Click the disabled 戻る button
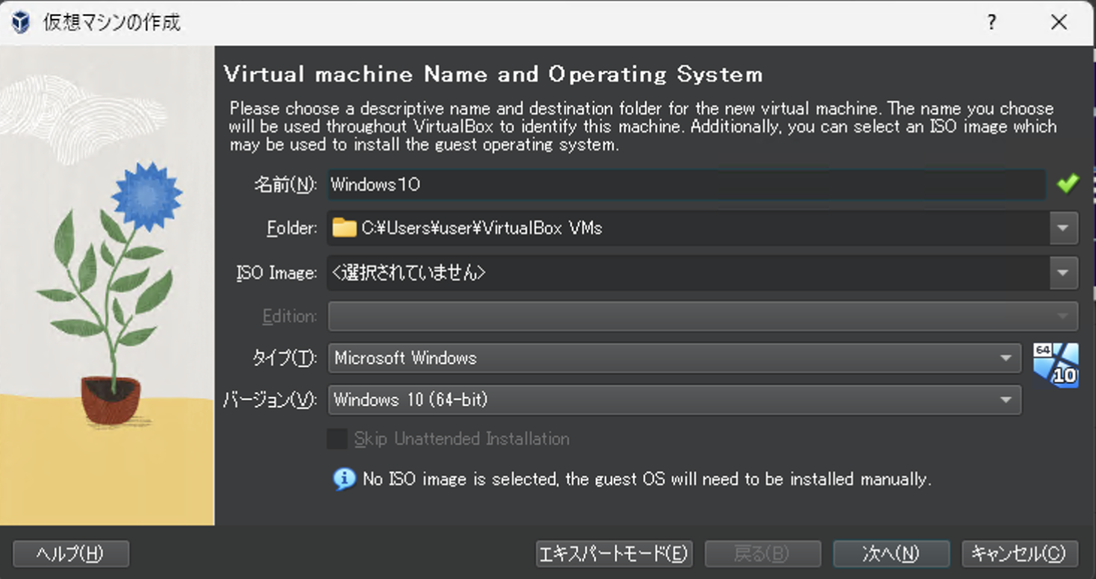Viewport: 1096px width, 579px height. tap(763, 554)
